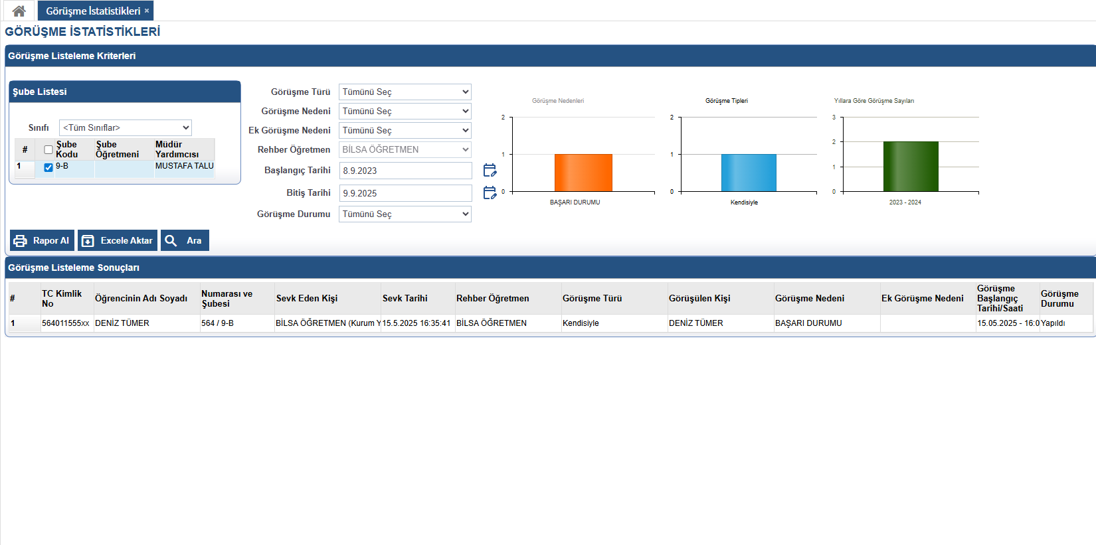Select the DENİZ TÜMER result row
The image size is (1096, 545).
coord(122,323)
